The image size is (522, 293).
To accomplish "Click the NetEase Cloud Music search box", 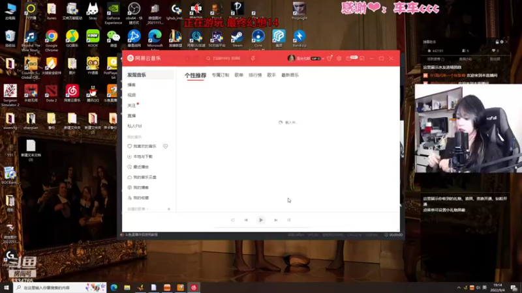I will pyautogui.click(x=224, y=58).
